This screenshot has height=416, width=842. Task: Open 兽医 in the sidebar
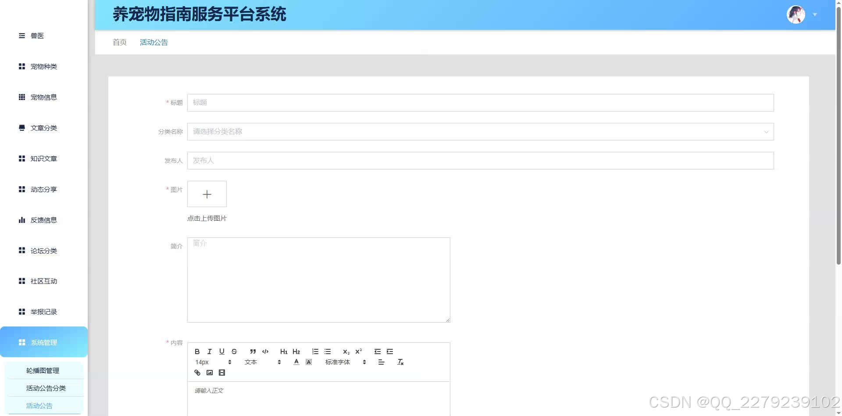point(44,36)
